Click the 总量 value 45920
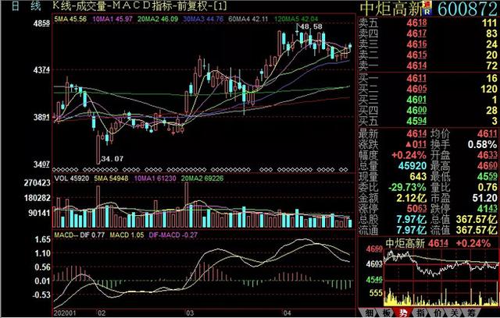500x318 pixels. [x=412, y=166]
